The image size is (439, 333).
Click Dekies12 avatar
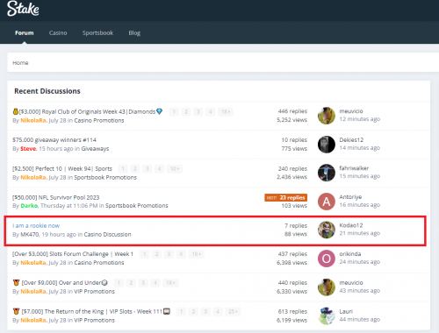tap(327, 145)
